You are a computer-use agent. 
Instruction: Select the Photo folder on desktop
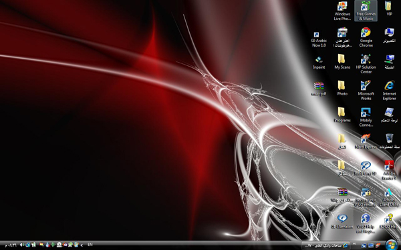[342, 88]
